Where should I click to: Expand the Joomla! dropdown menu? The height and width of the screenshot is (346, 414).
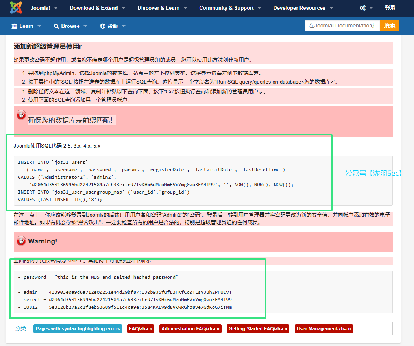(44, 8)
